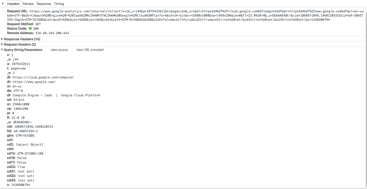Viewport: 367px width, 189px height.
Task: Select the Request Method GET value
Action: (38, 24)
